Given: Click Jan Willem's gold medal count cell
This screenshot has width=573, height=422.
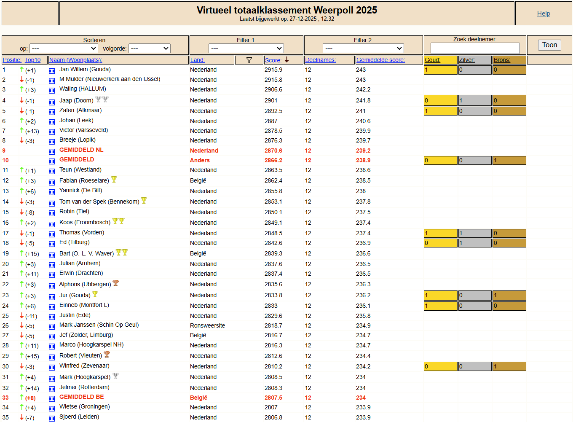Looking at the screenshot, I should (x=440, y=70).
